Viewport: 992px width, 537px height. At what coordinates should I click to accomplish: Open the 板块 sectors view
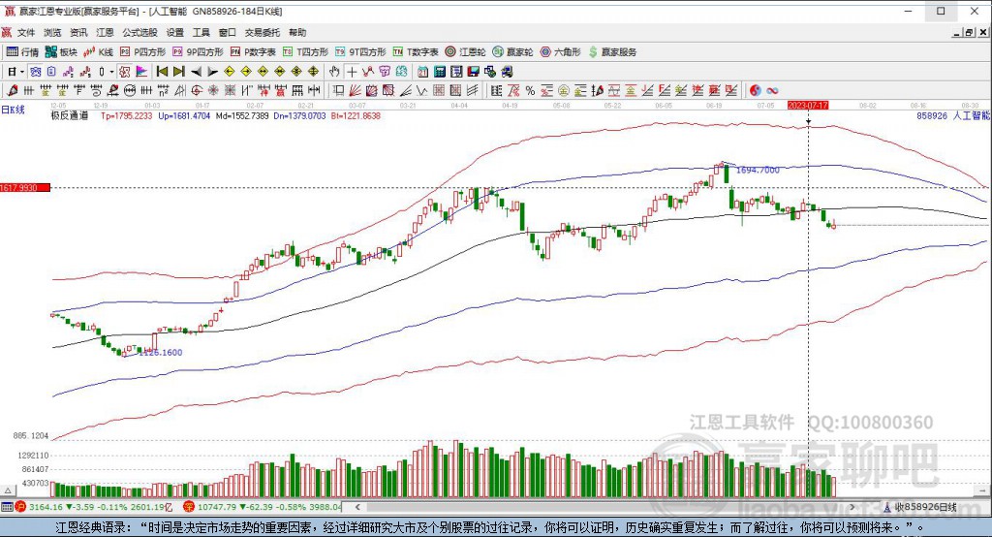click(x=61, y=52)
